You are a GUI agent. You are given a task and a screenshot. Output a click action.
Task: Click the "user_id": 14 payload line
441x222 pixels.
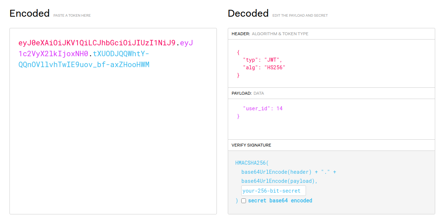pos(263,108)
